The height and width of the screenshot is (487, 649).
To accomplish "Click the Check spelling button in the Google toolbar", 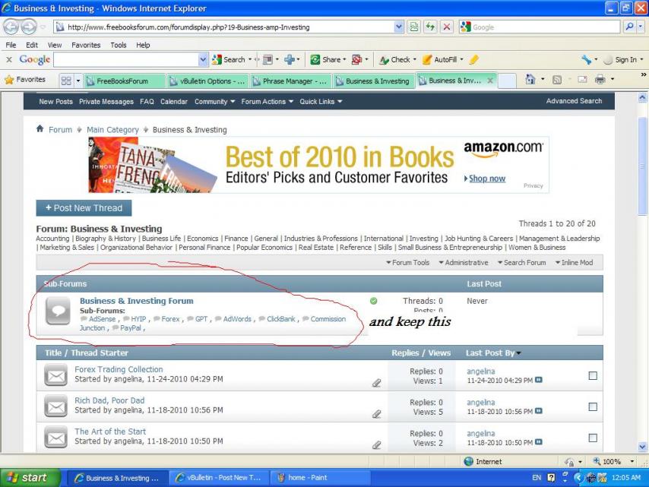I will pos(395,59).
